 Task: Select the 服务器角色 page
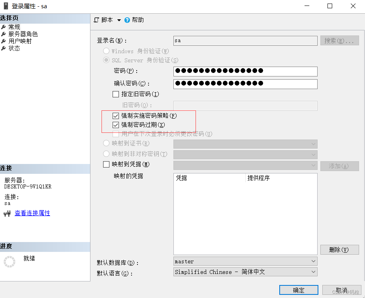pyautogui.click(x=23, y=34)
